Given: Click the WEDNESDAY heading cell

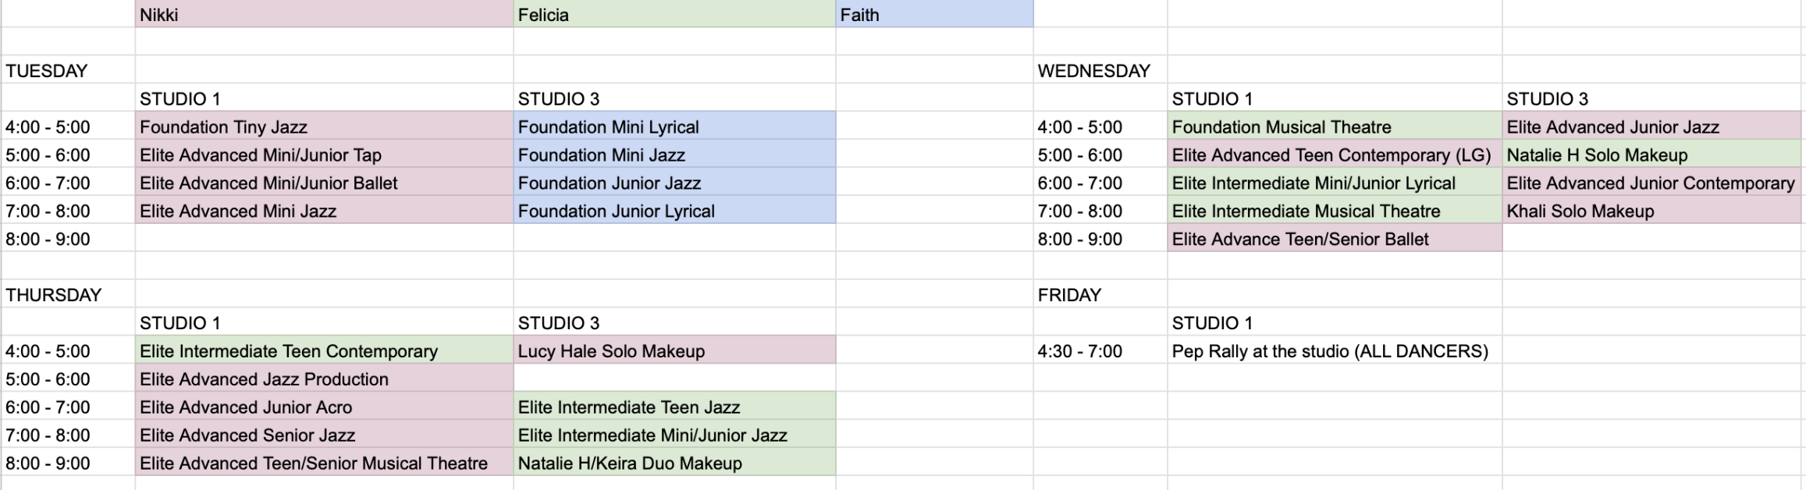Looking at the screenshot, I should point(1100,70).
